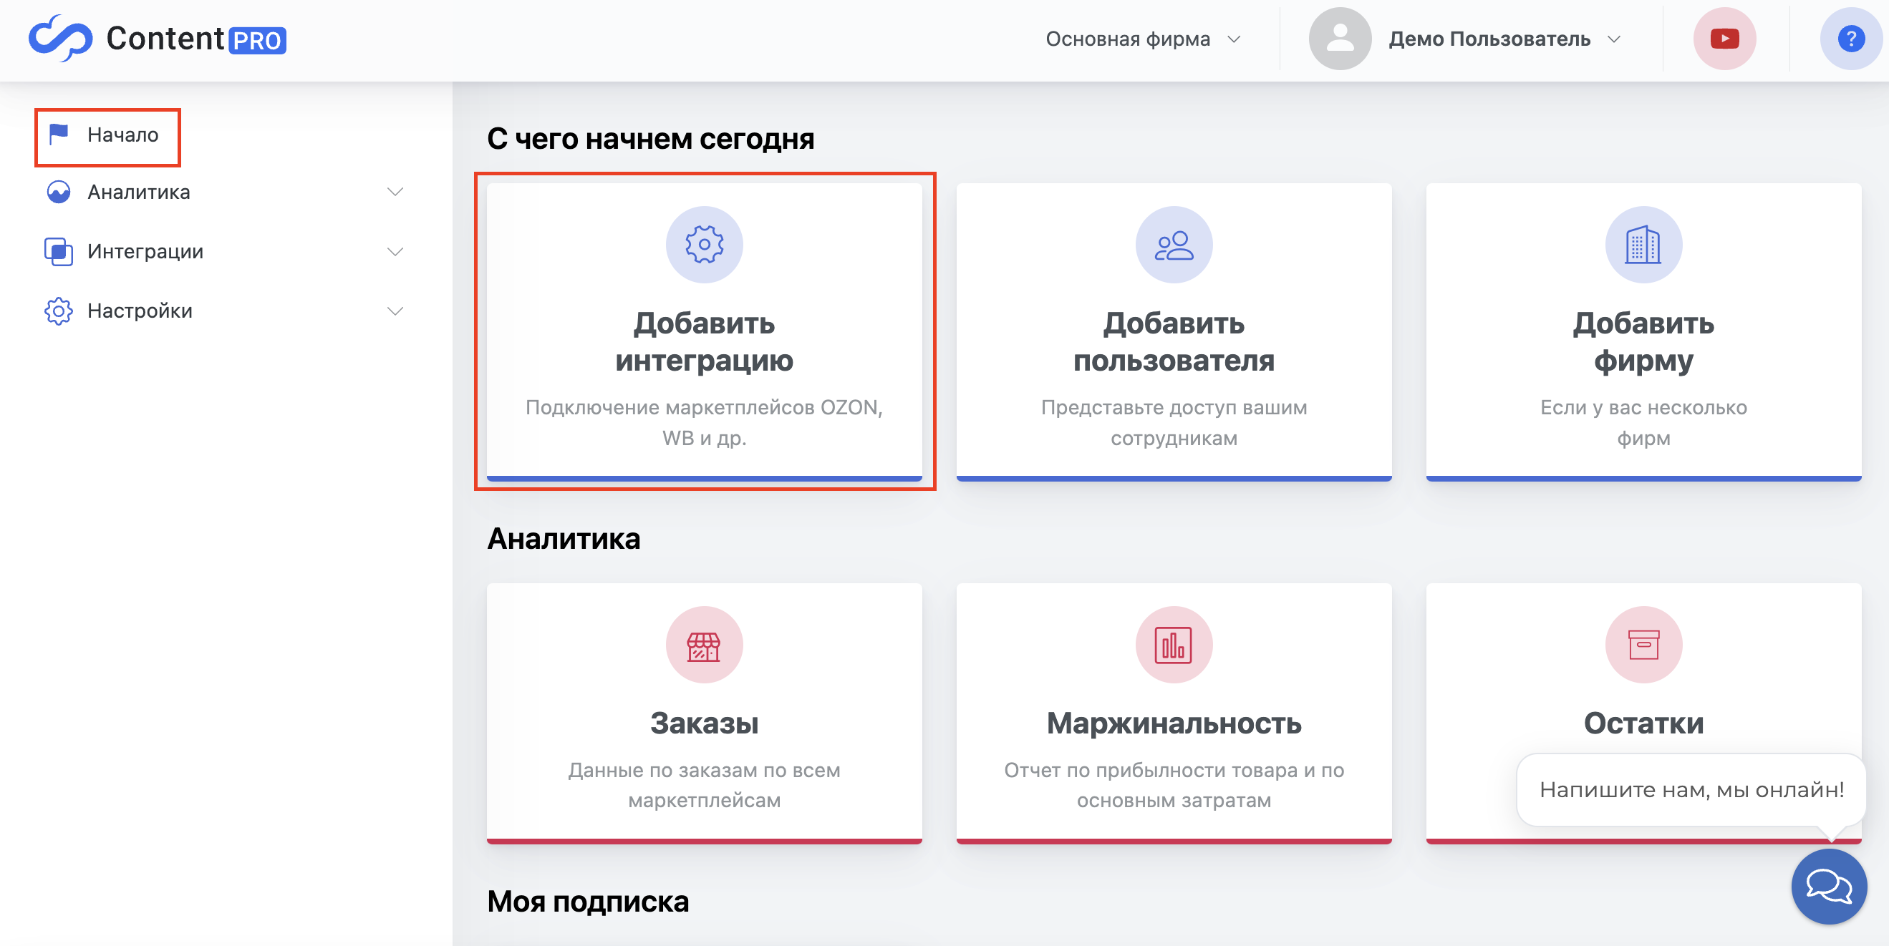
Task: Open the Заказы analytics card title
Action: (704, 723)
